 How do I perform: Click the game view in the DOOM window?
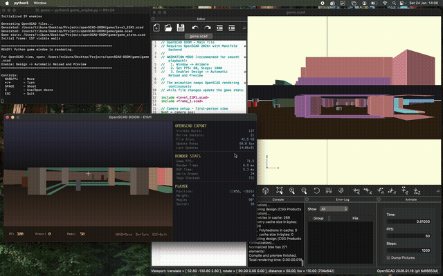point(88,174)
